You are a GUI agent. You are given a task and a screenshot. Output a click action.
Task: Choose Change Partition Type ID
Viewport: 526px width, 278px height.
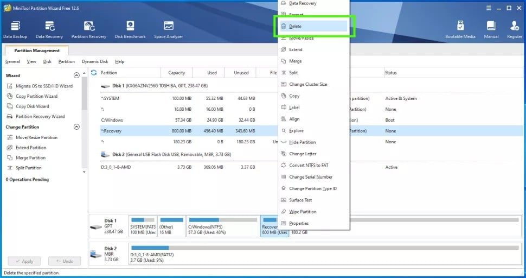pyautogui.click(x=313, y=188)
